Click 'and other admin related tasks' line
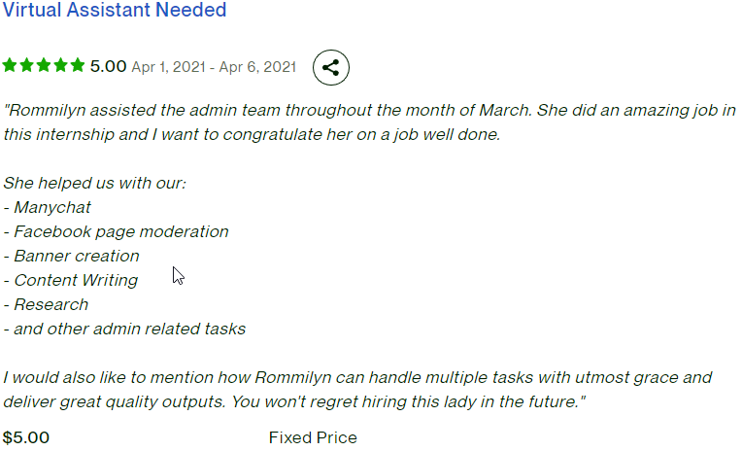742x451 pixels. point(124,329)
